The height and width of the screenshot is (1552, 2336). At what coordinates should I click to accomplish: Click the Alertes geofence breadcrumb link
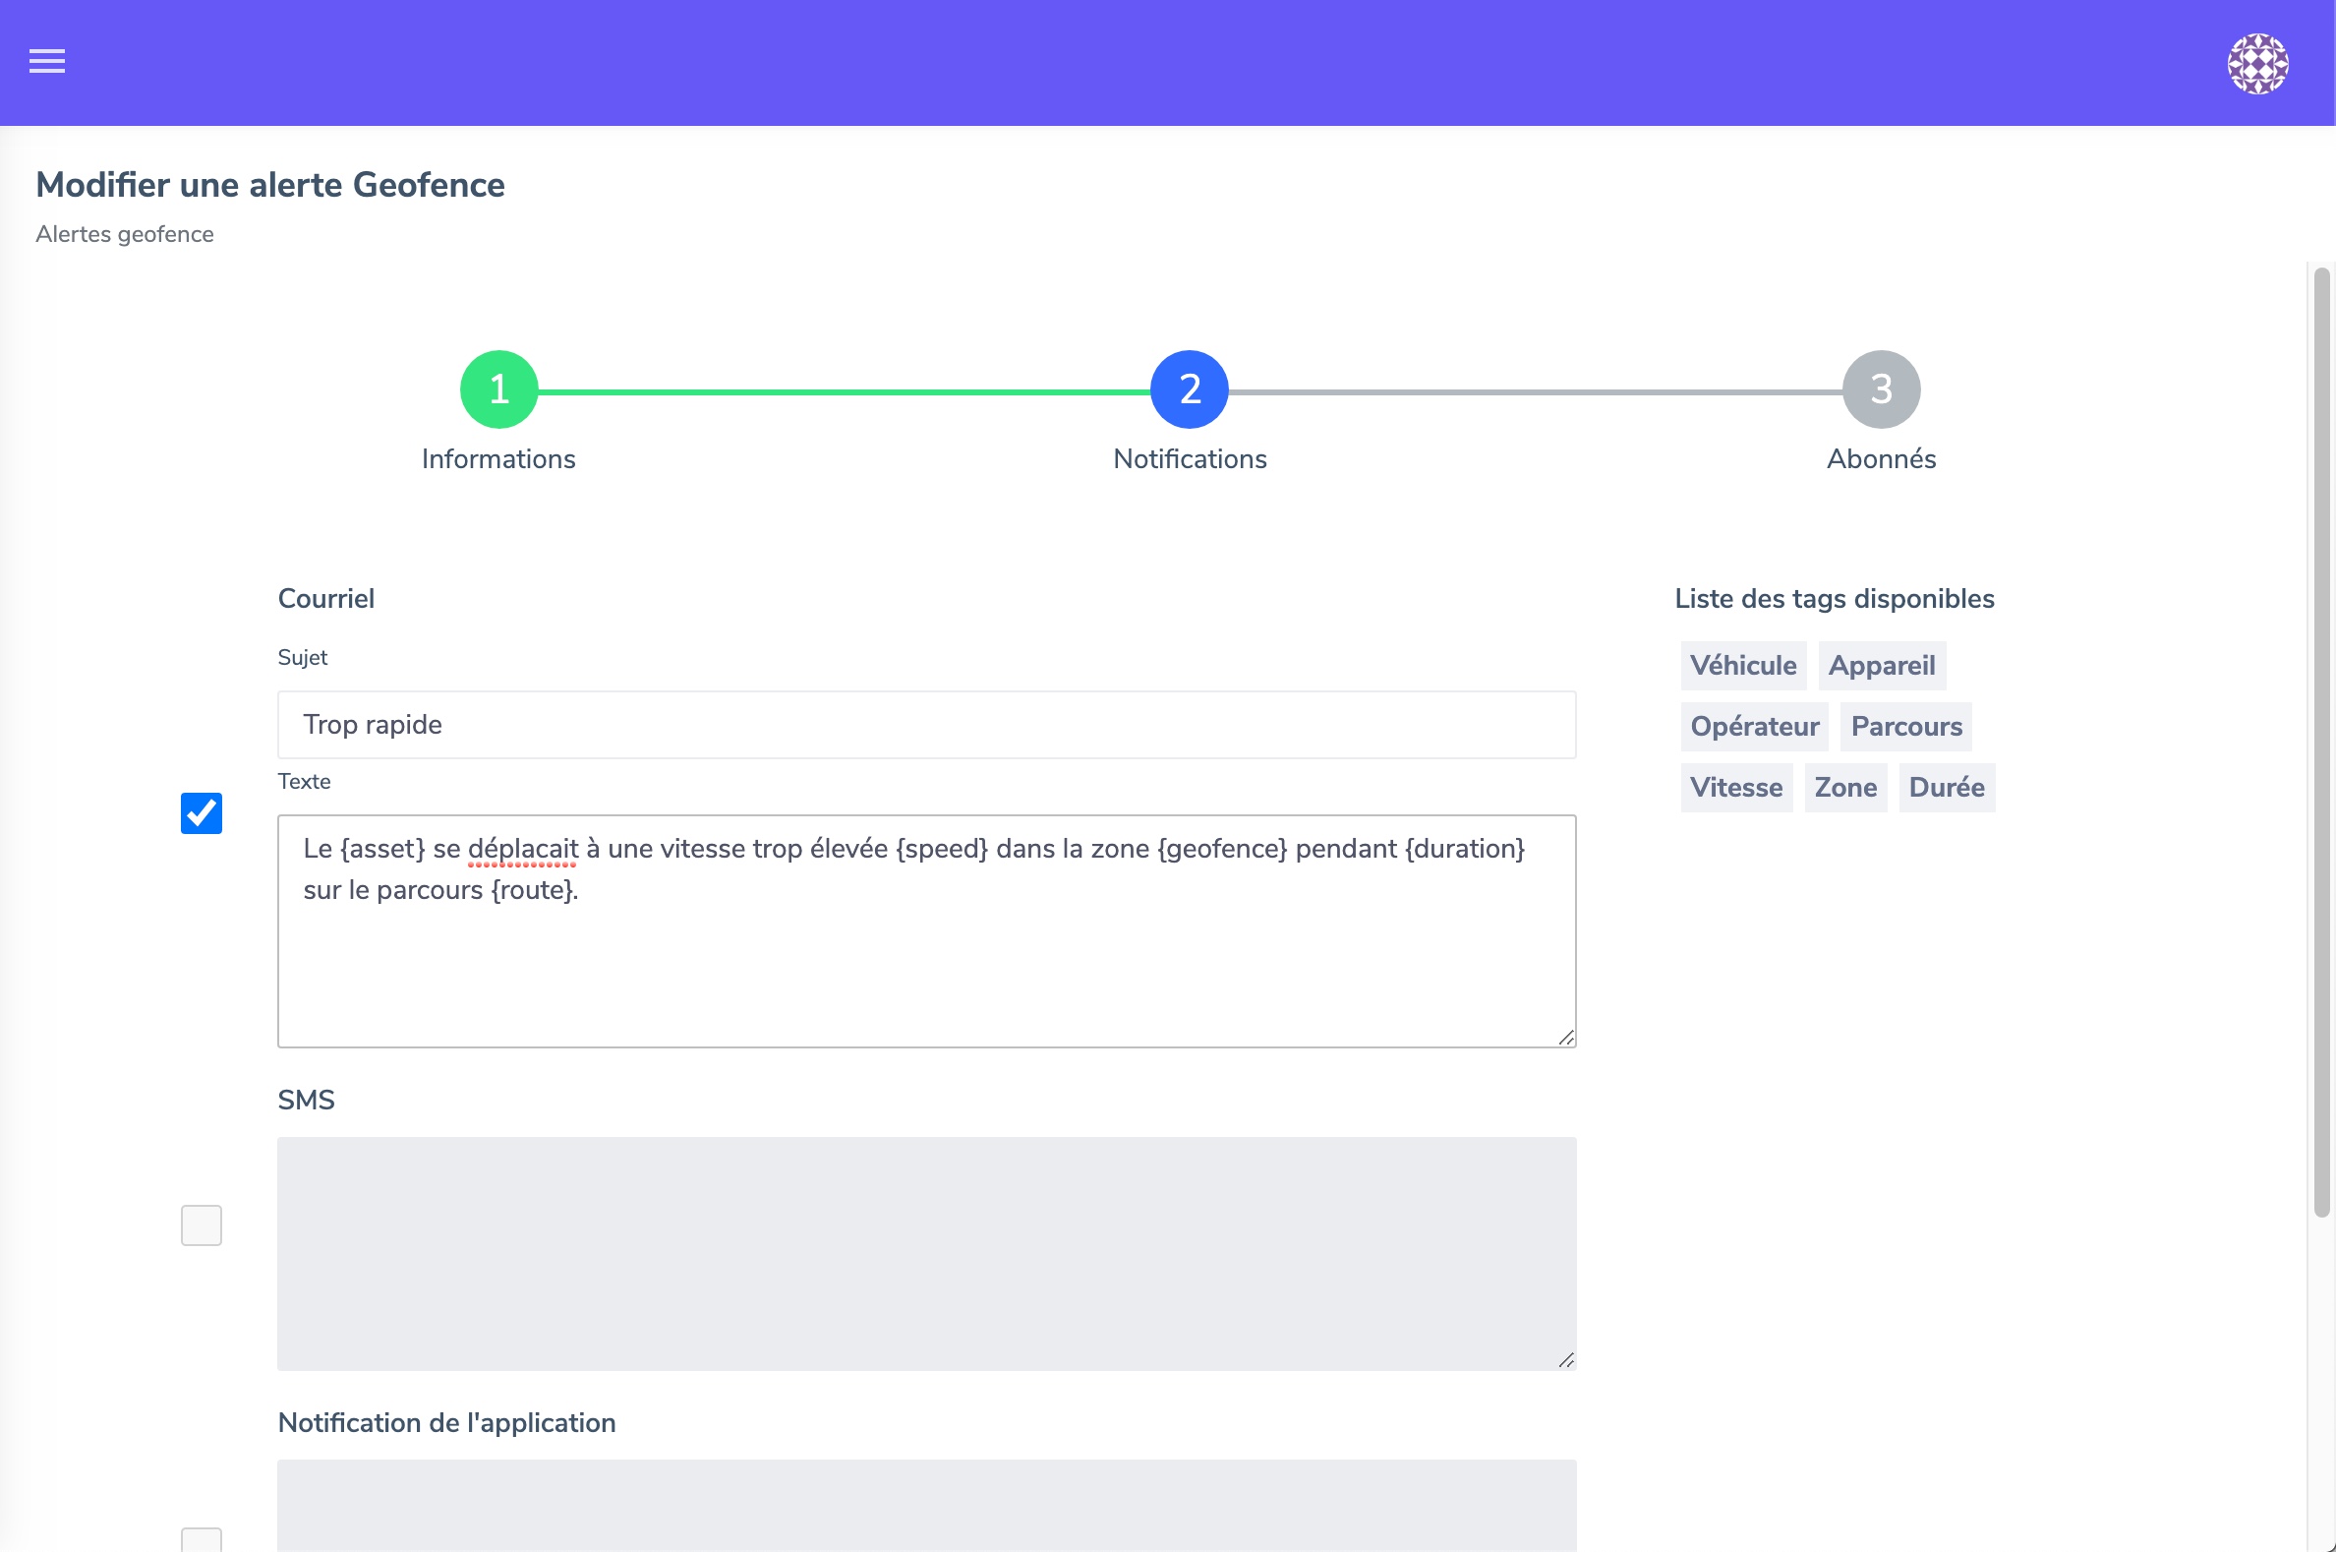125,234
